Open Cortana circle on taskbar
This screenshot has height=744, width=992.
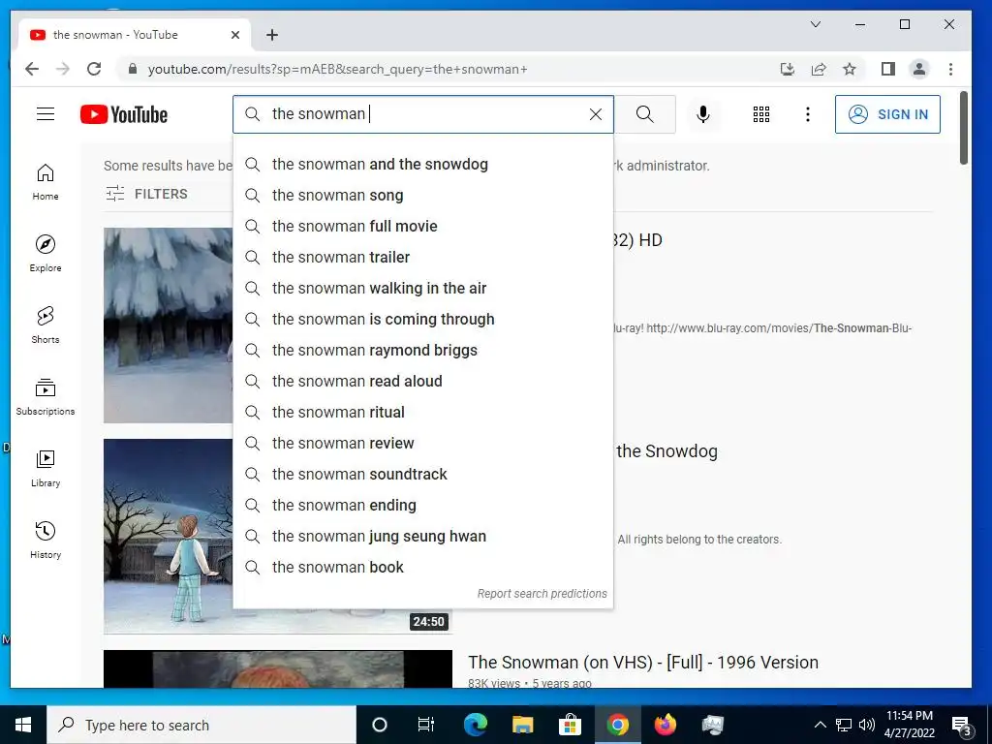pos(379,725)
